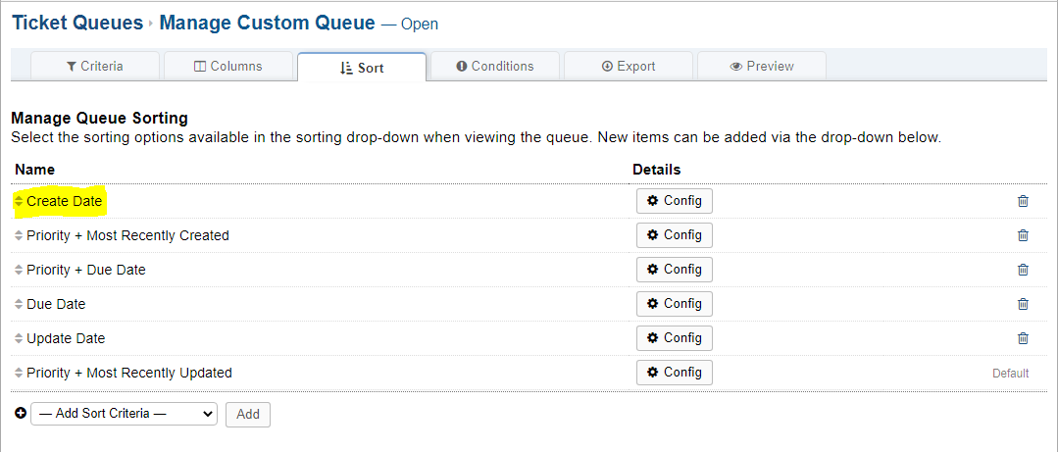Screen dimensions: 1058x452
Task: Follow the Ticket Queues breadcrumb link
Action: [77, 23]
